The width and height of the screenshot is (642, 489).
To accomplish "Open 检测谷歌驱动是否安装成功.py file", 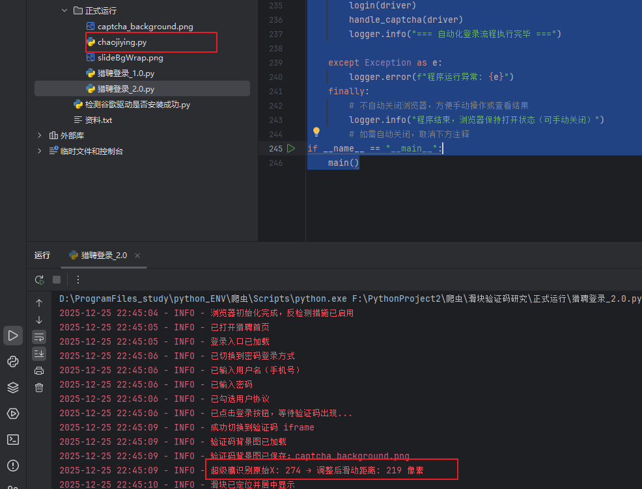I will (x=137, y=105).
